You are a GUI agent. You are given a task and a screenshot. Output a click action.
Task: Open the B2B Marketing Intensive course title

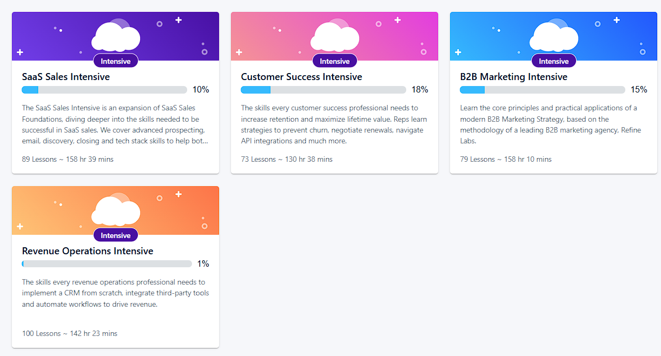[x=513, y=77]
